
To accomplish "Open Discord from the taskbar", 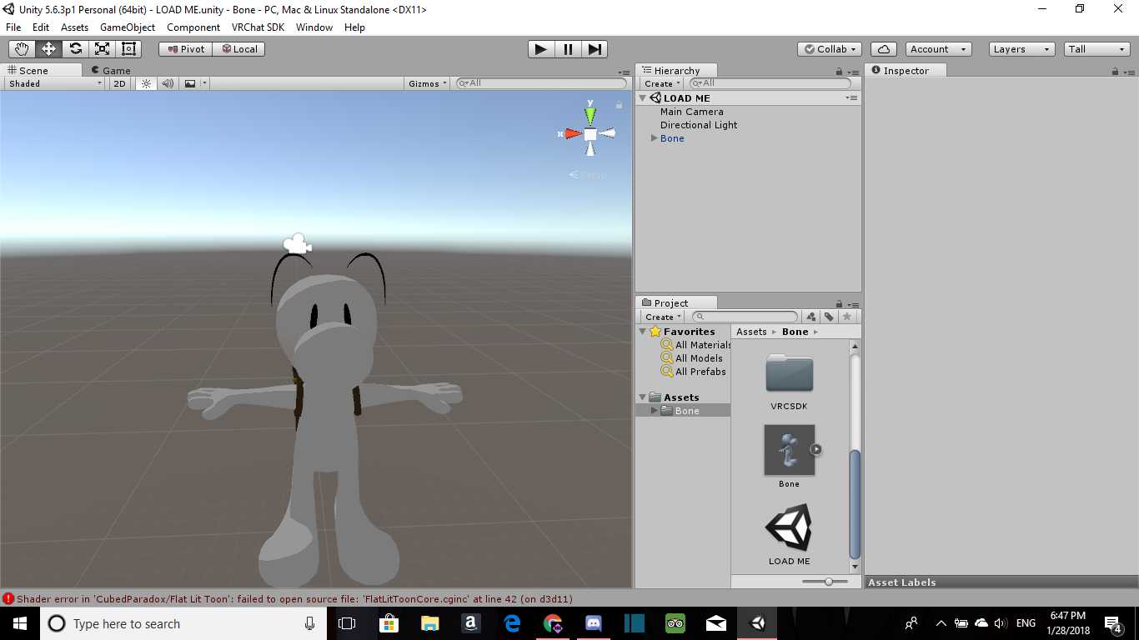I will click(594, 623).
